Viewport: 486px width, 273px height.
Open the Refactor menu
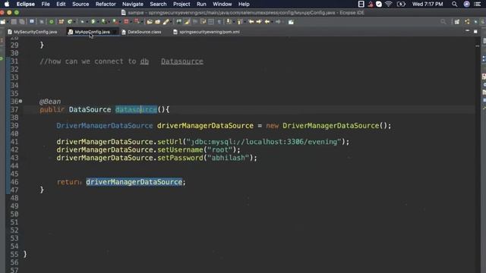(106, 4)
